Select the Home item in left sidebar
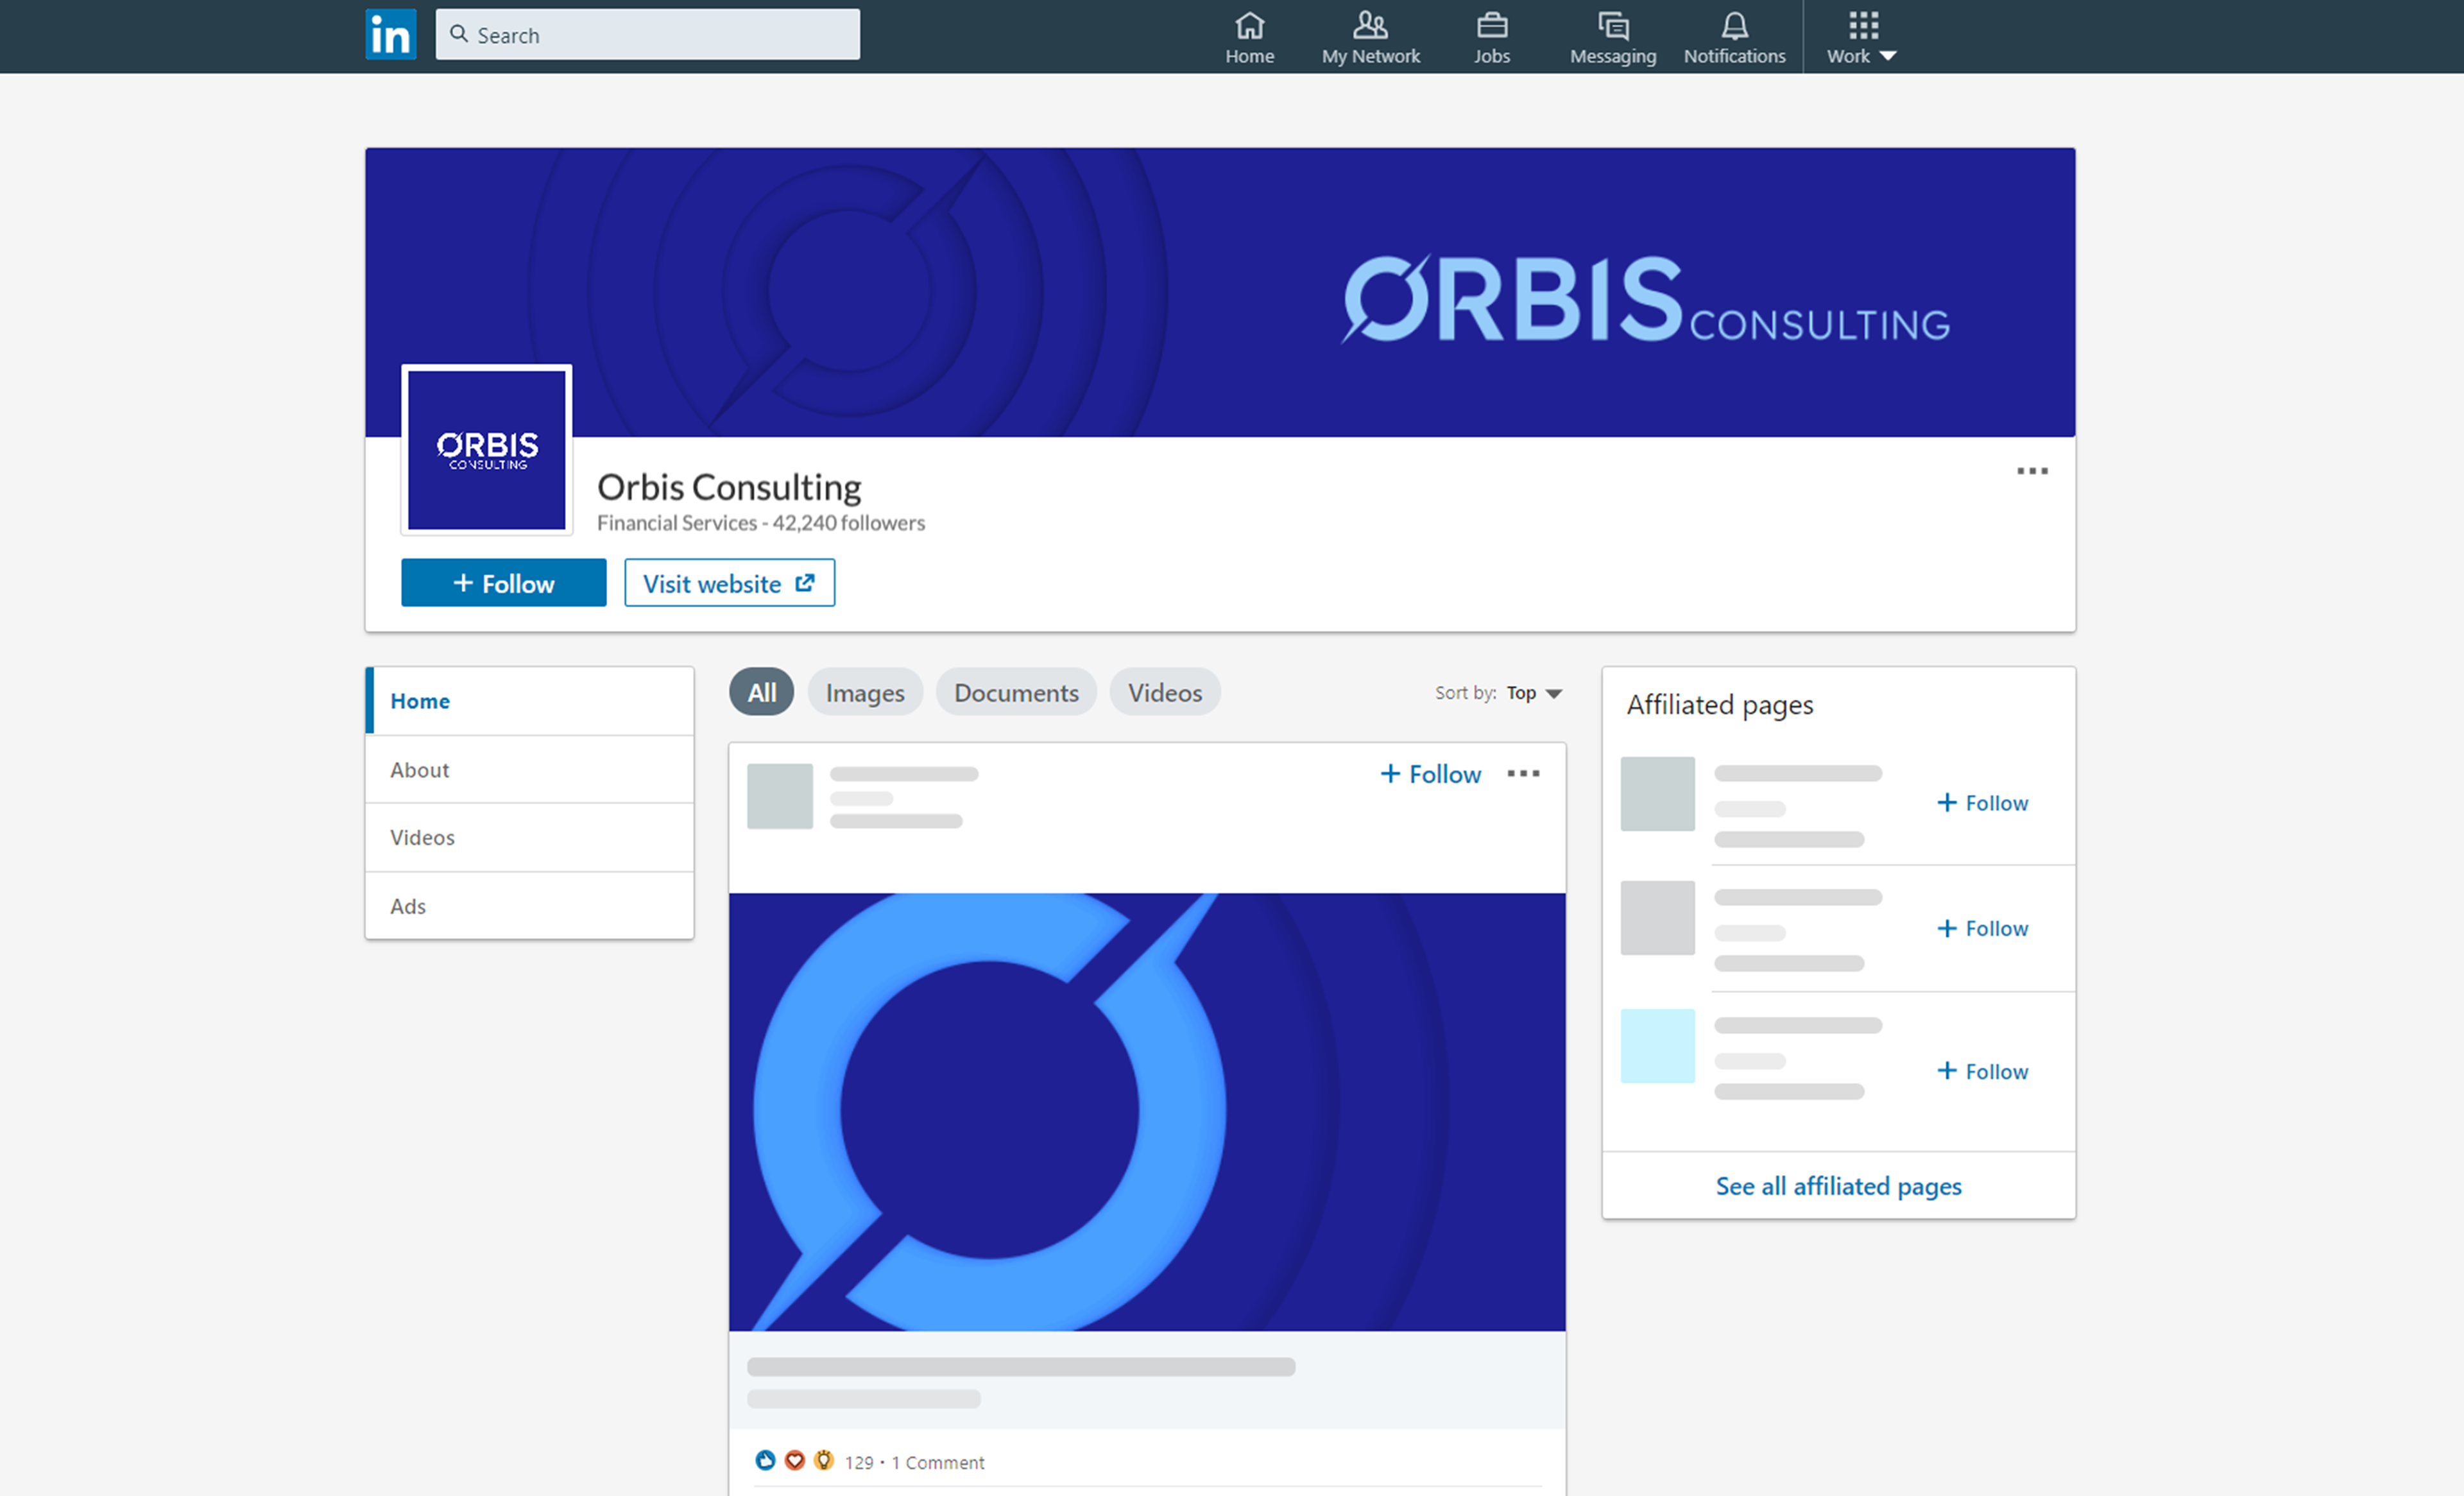The width and height of the screenshot is (2464, 1496). coord(530,701)
